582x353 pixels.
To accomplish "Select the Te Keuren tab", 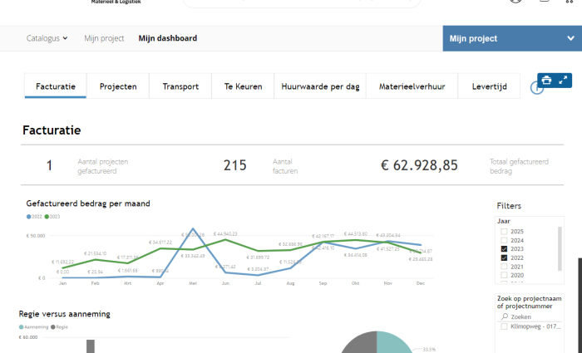I will [243, 86].
